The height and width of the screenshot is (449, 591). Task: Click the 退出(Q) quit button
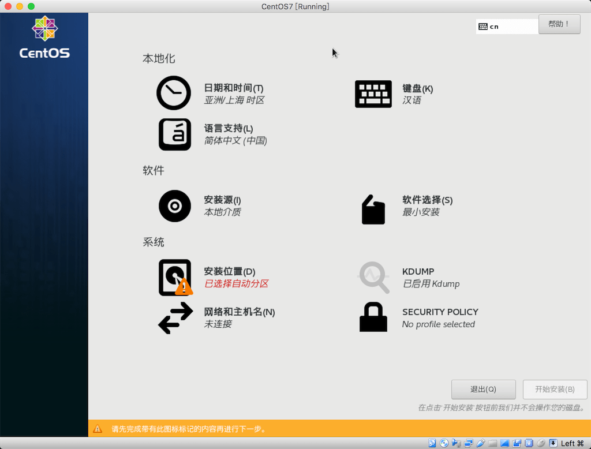(x=483, y=390)
